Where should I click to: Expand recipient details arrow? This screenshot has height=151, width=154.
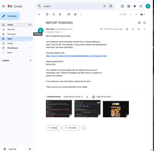click(62, 32)
